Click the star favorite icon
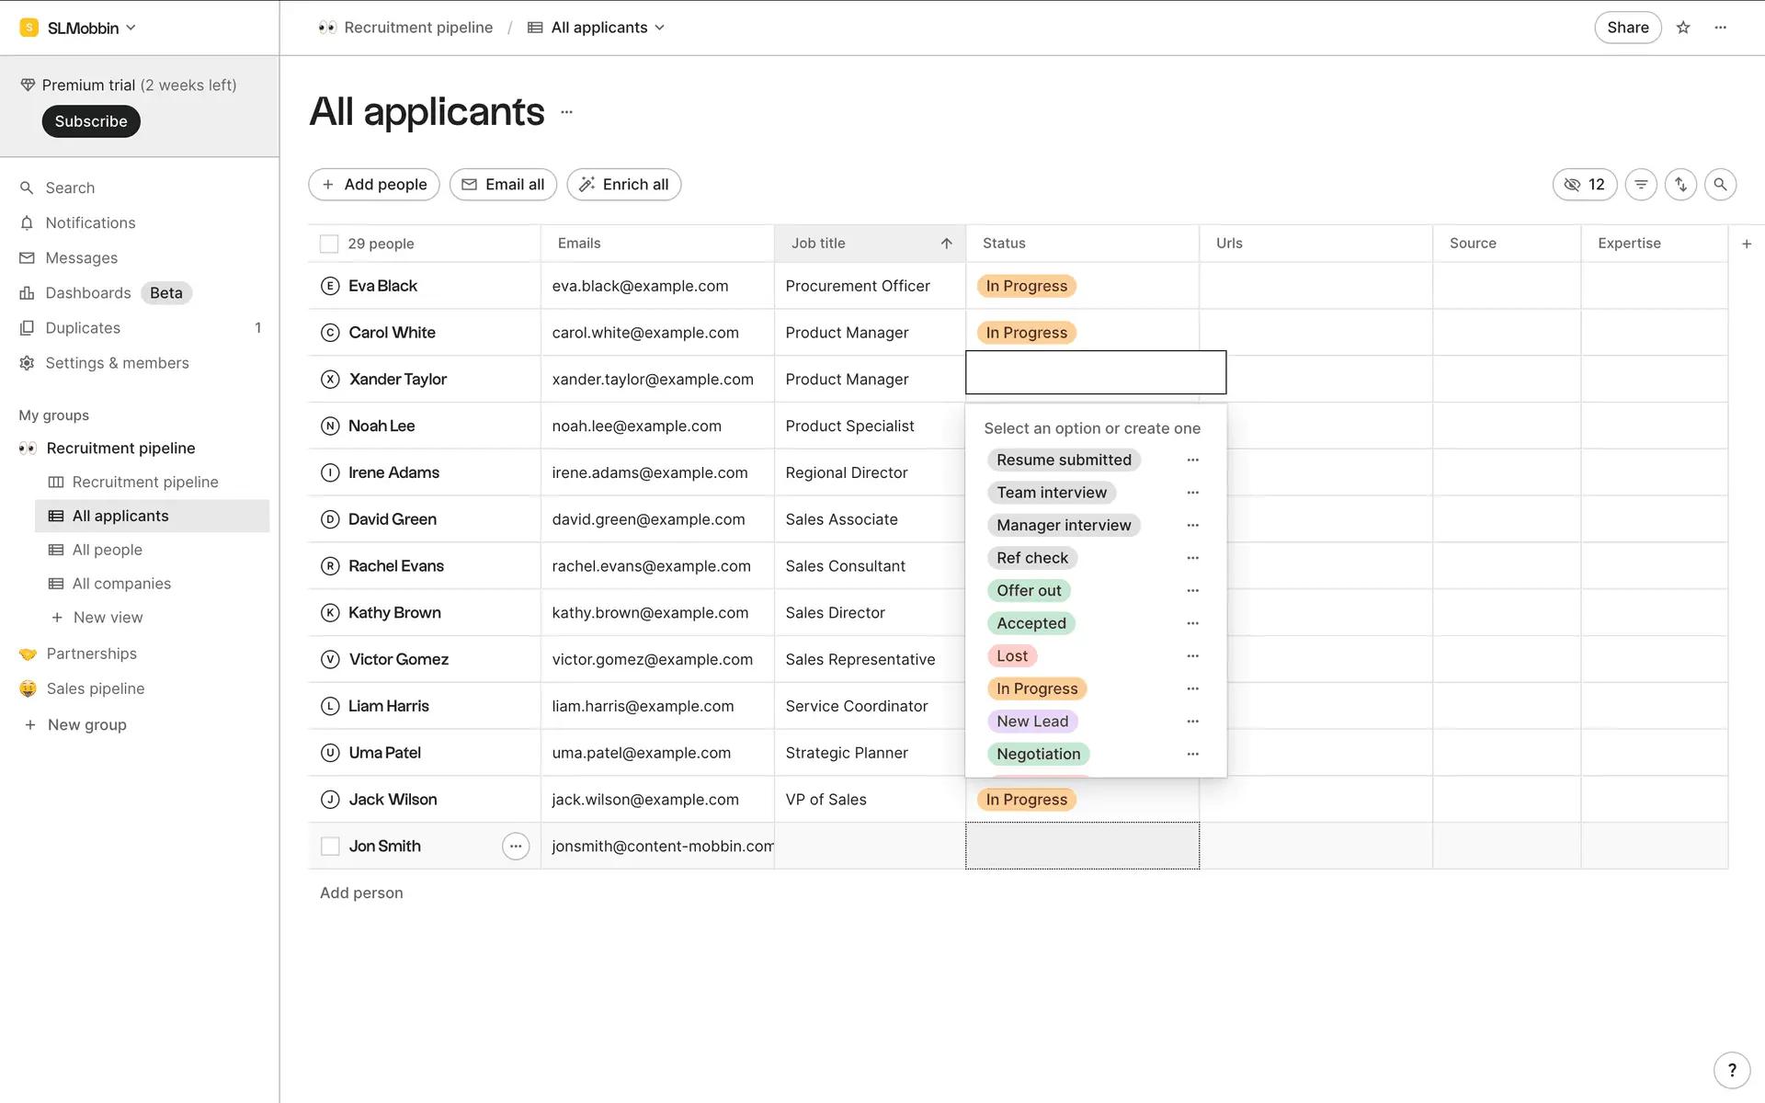Viewport: 1765px width, 1103px height. click(x=1683, y=28)
